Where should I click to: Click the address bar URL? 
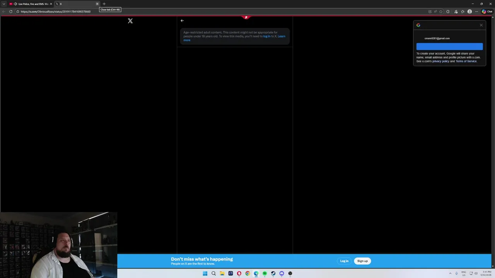point(56,12)
